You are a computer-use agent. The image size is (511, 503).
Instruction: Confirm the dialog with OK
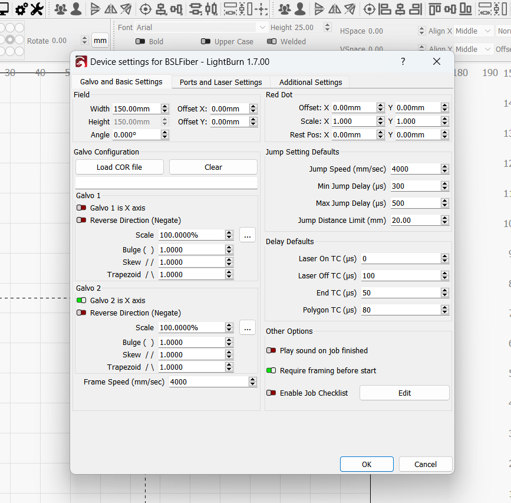tap(367, 464)
